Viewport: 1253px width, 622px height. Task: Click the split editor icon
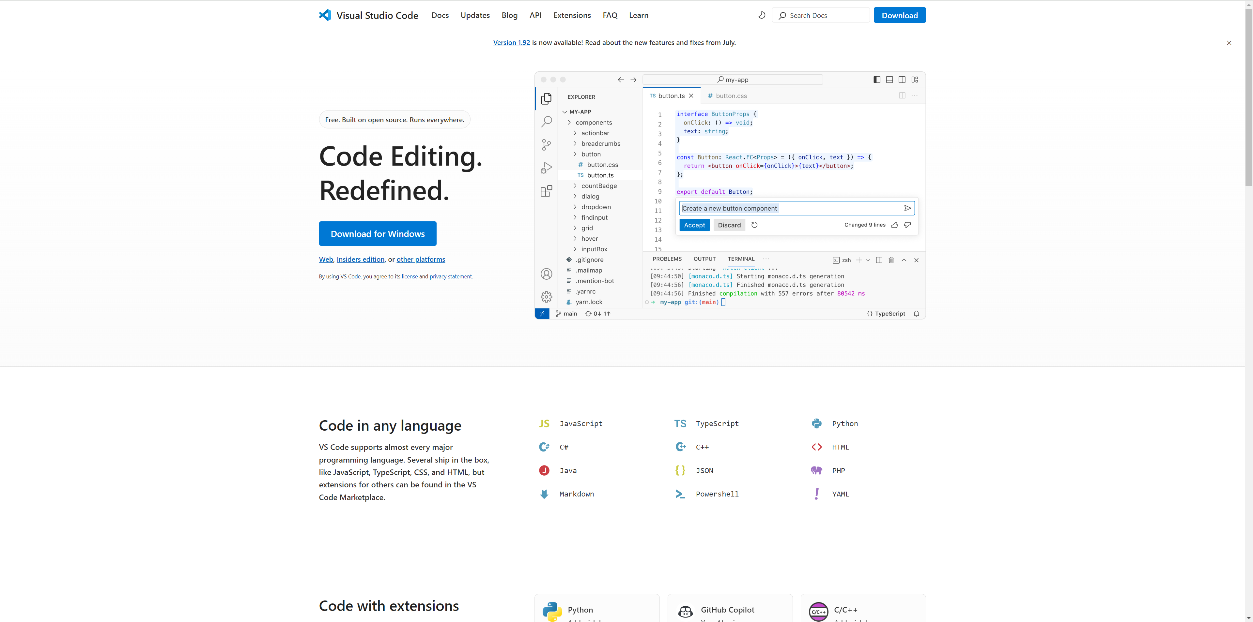pos(902,96)
